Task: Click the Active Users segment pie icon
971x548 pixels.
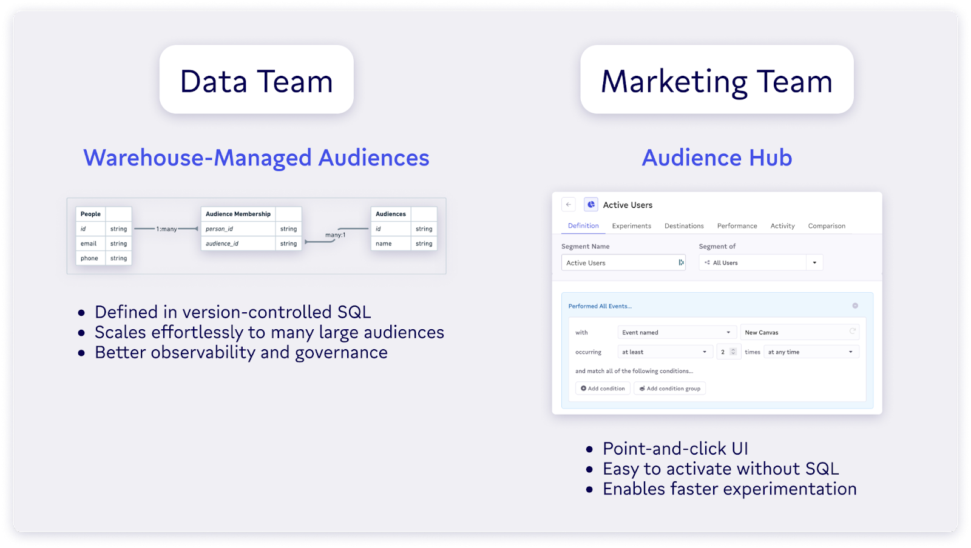Action: click(591, 204)
